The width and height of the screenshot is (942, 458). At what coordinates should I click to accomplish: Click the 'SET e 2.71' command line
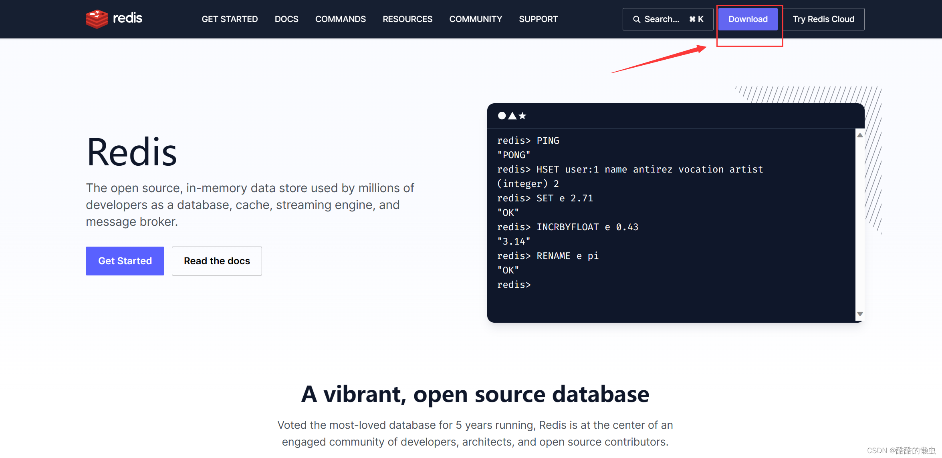coord(545,198)
